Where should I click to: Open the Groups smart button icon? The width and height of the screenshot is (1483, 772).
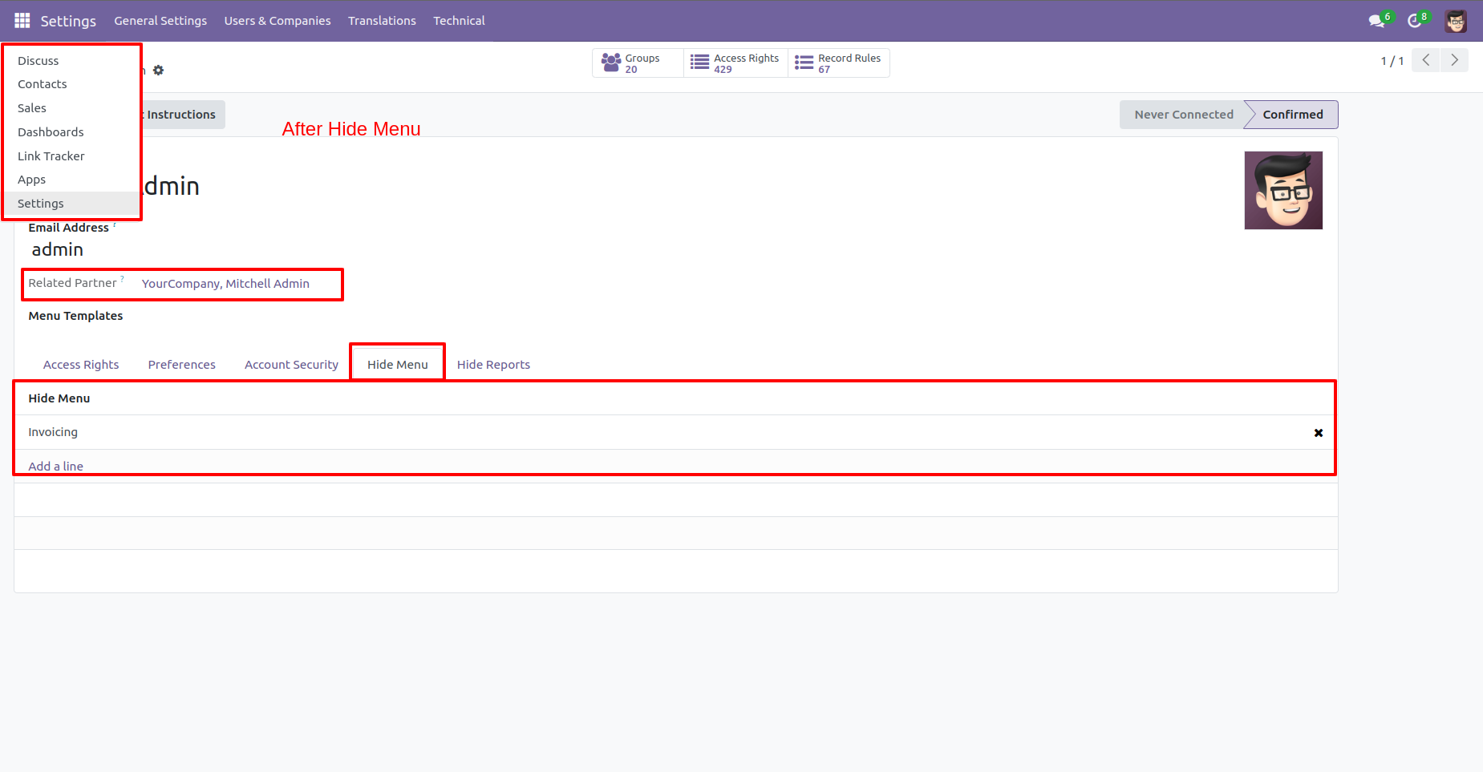pyautogui.click(x=611, y=63)
